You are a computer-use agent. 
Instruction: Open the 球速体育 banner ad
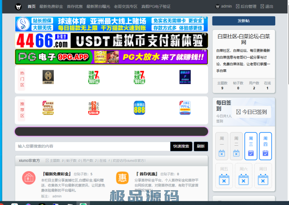coord(112,24)
